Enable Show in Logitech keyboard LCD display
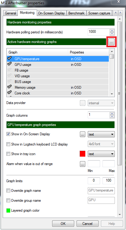The height and width of the screenshot is (230, 126). coord(8,144)
